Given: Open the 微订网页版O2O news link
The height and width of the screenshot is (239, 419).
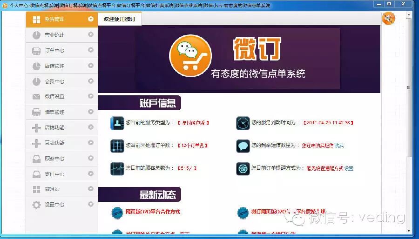Looking at the screenshot, I should click(x=288, y=212).
